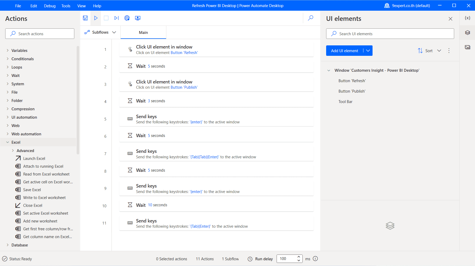Click the Add UI element button
Viewport: 475px width, 266px height.
pyautogui.click(x=344, y=51)
